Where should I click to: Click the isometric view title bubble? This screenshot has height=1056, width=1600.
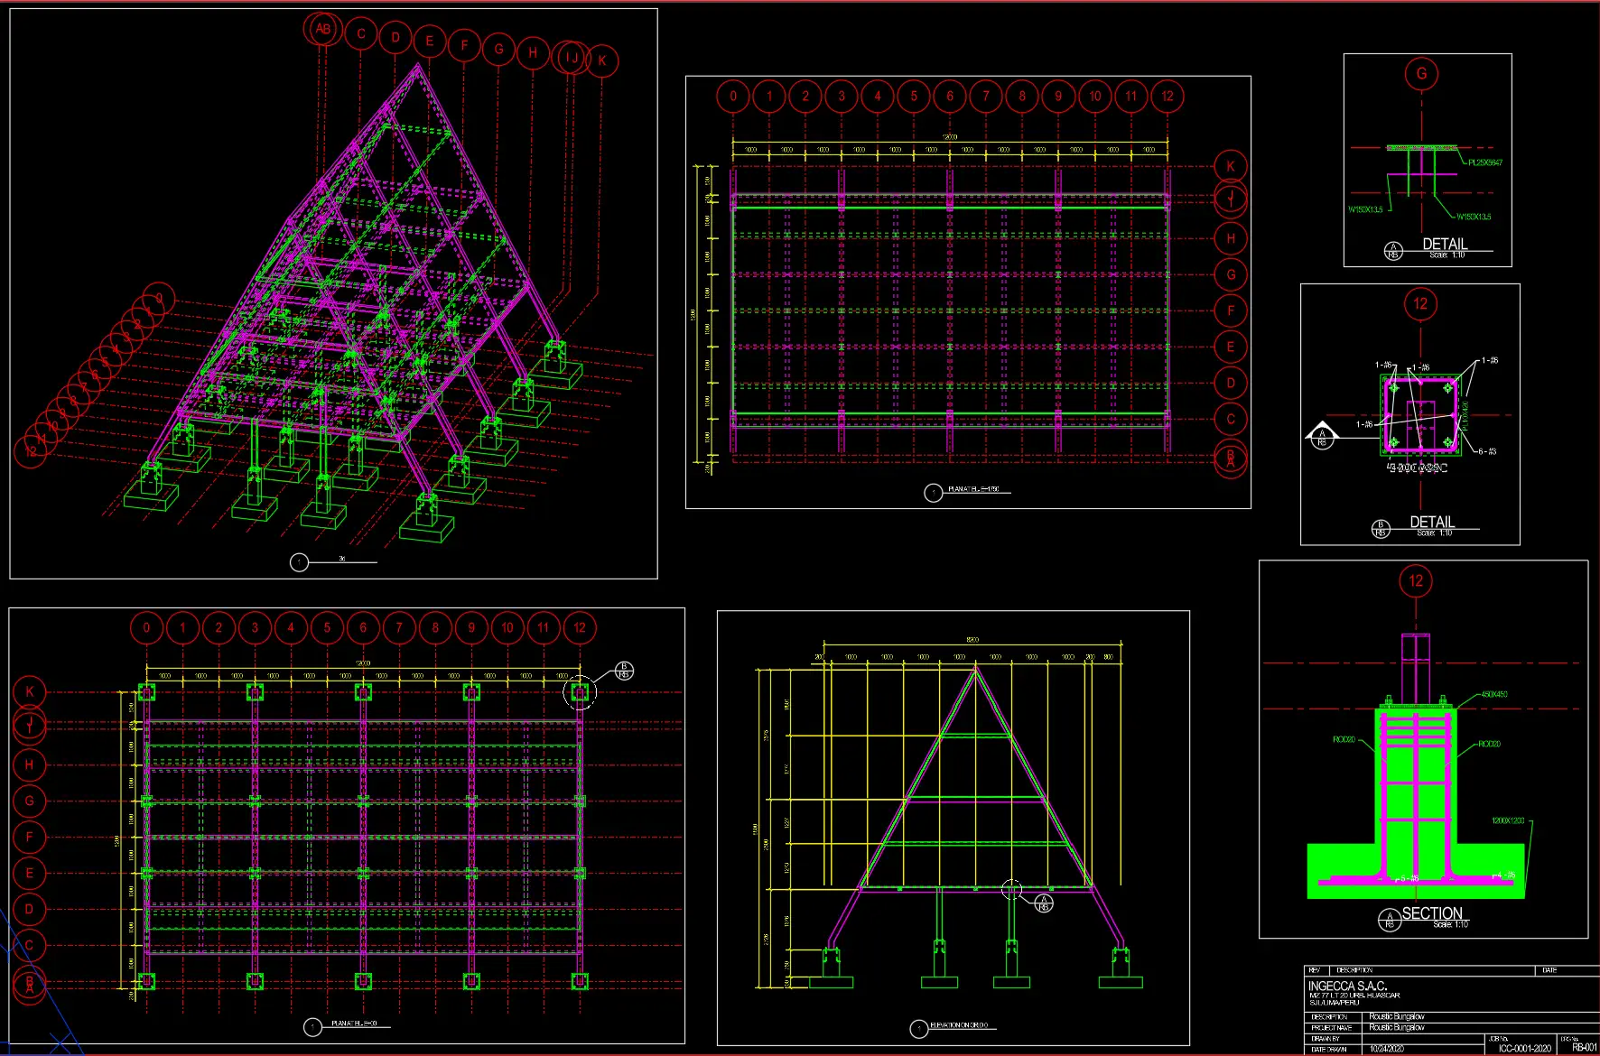(300, 562)
